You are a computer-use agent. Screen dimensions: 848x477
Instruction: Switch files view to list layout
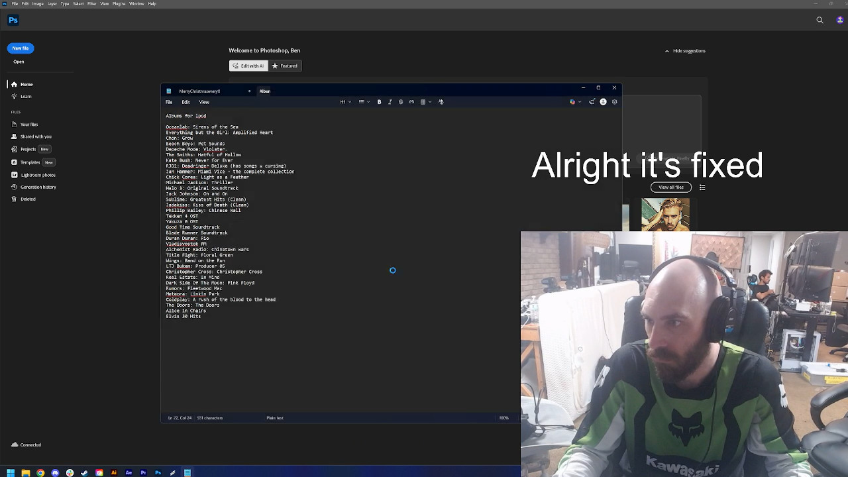(x=702, y=187)
